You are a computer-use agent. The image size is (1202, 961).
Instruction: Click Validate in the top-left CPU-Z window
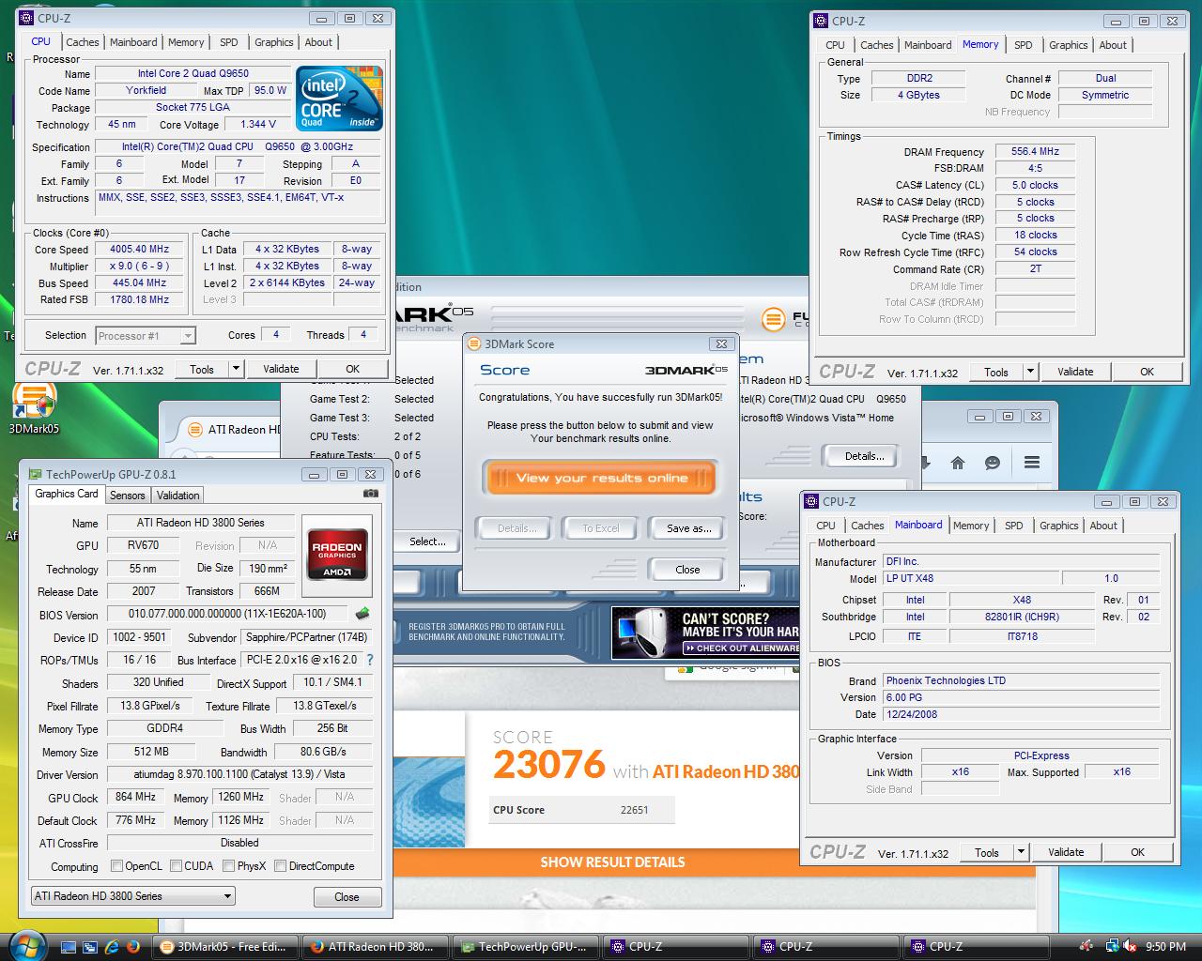tap(281, 369)
